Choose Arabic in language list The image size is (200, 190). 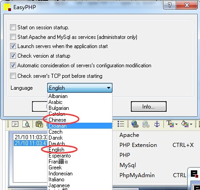[x=80, y=102]
